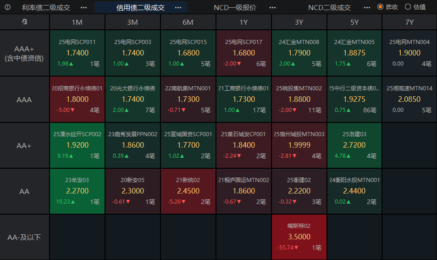Click the AAA+ (含中债资信) row label
Viewport: 437px width, 260px height.
[24, 53]
